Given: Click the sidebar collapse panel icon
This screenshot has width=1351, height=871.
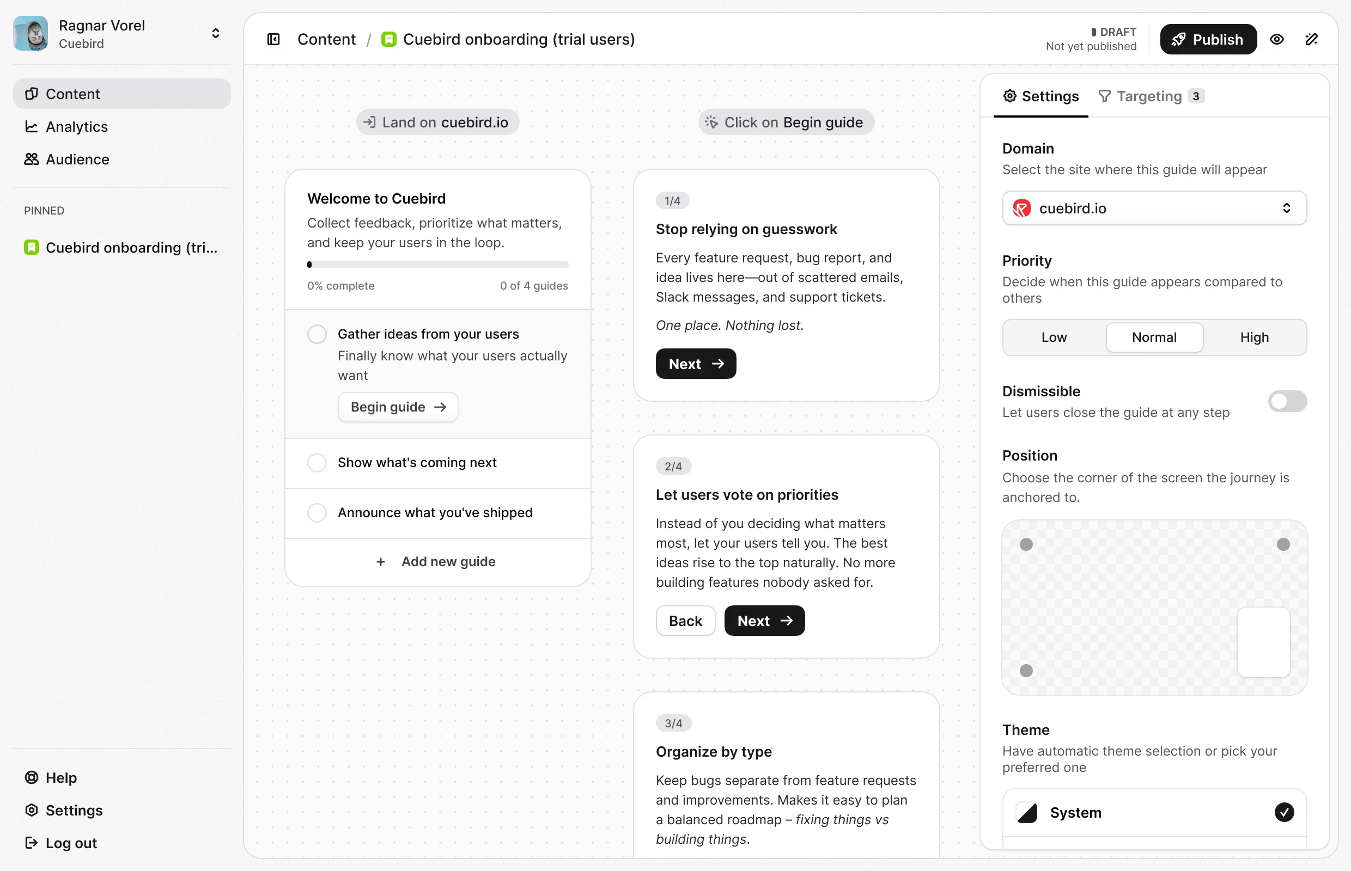Looking at the screenshot, I should click(273, 39).
